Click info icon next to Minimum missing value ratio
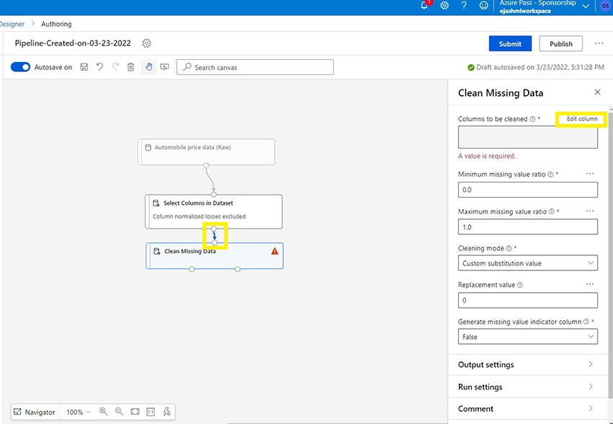The image size is (613, 424). click(x=550, y=175)
